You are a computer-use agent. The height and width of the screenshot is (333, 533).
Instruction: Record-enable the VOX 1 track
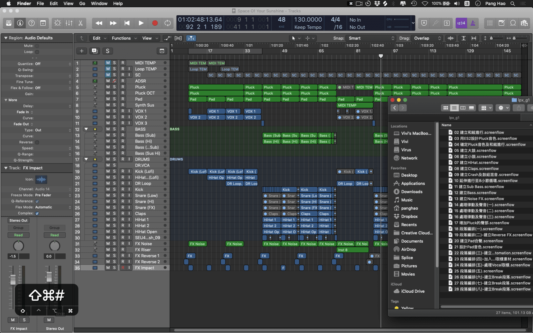[x=123, y=111]
